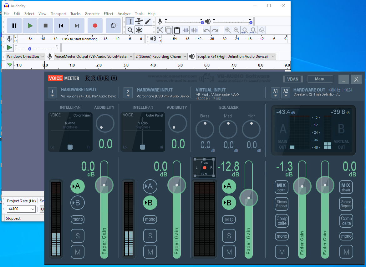Click MIX down on output A
Viewport: 366px width, 267px height.
pyautogui.click(x=282, y=187)
